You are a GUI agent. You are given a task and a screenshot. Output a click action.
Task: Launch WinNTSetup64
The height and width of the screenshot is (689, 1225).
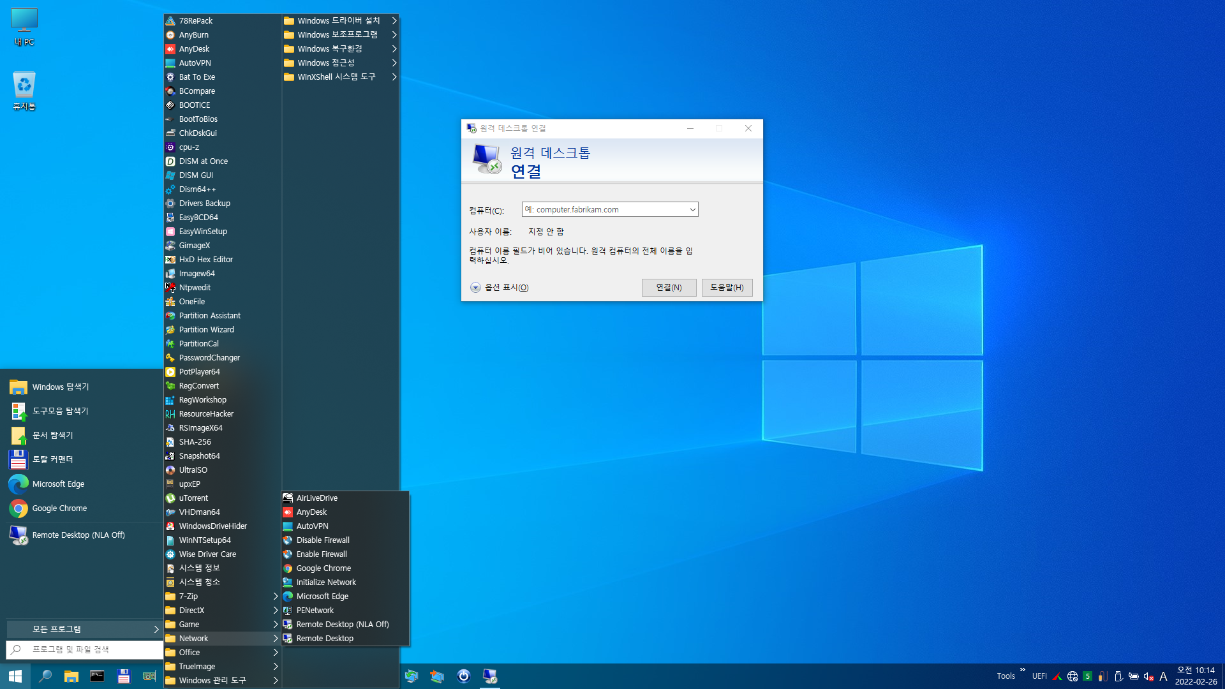point(222,540)
